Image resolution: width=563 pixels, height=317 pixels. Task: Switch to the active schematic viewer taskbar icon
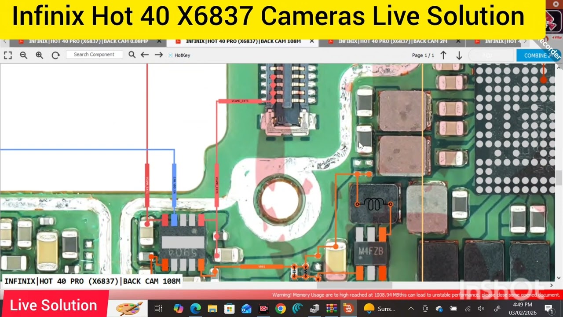[348, 309]
